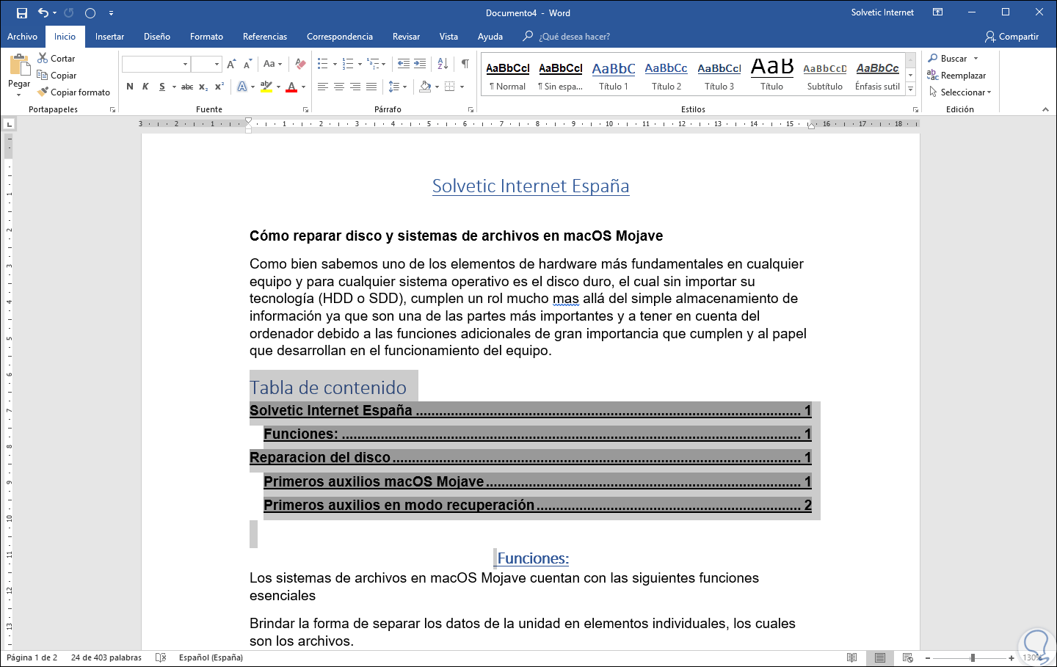
Task: Clear all formatting with the eraser icon
Action: [x=300, y=64]
